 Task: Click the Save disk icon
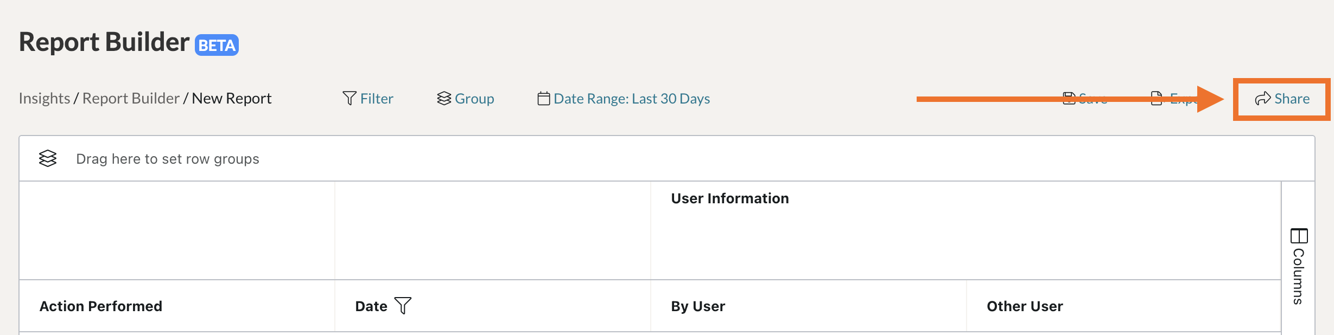tap(1069, 98)
